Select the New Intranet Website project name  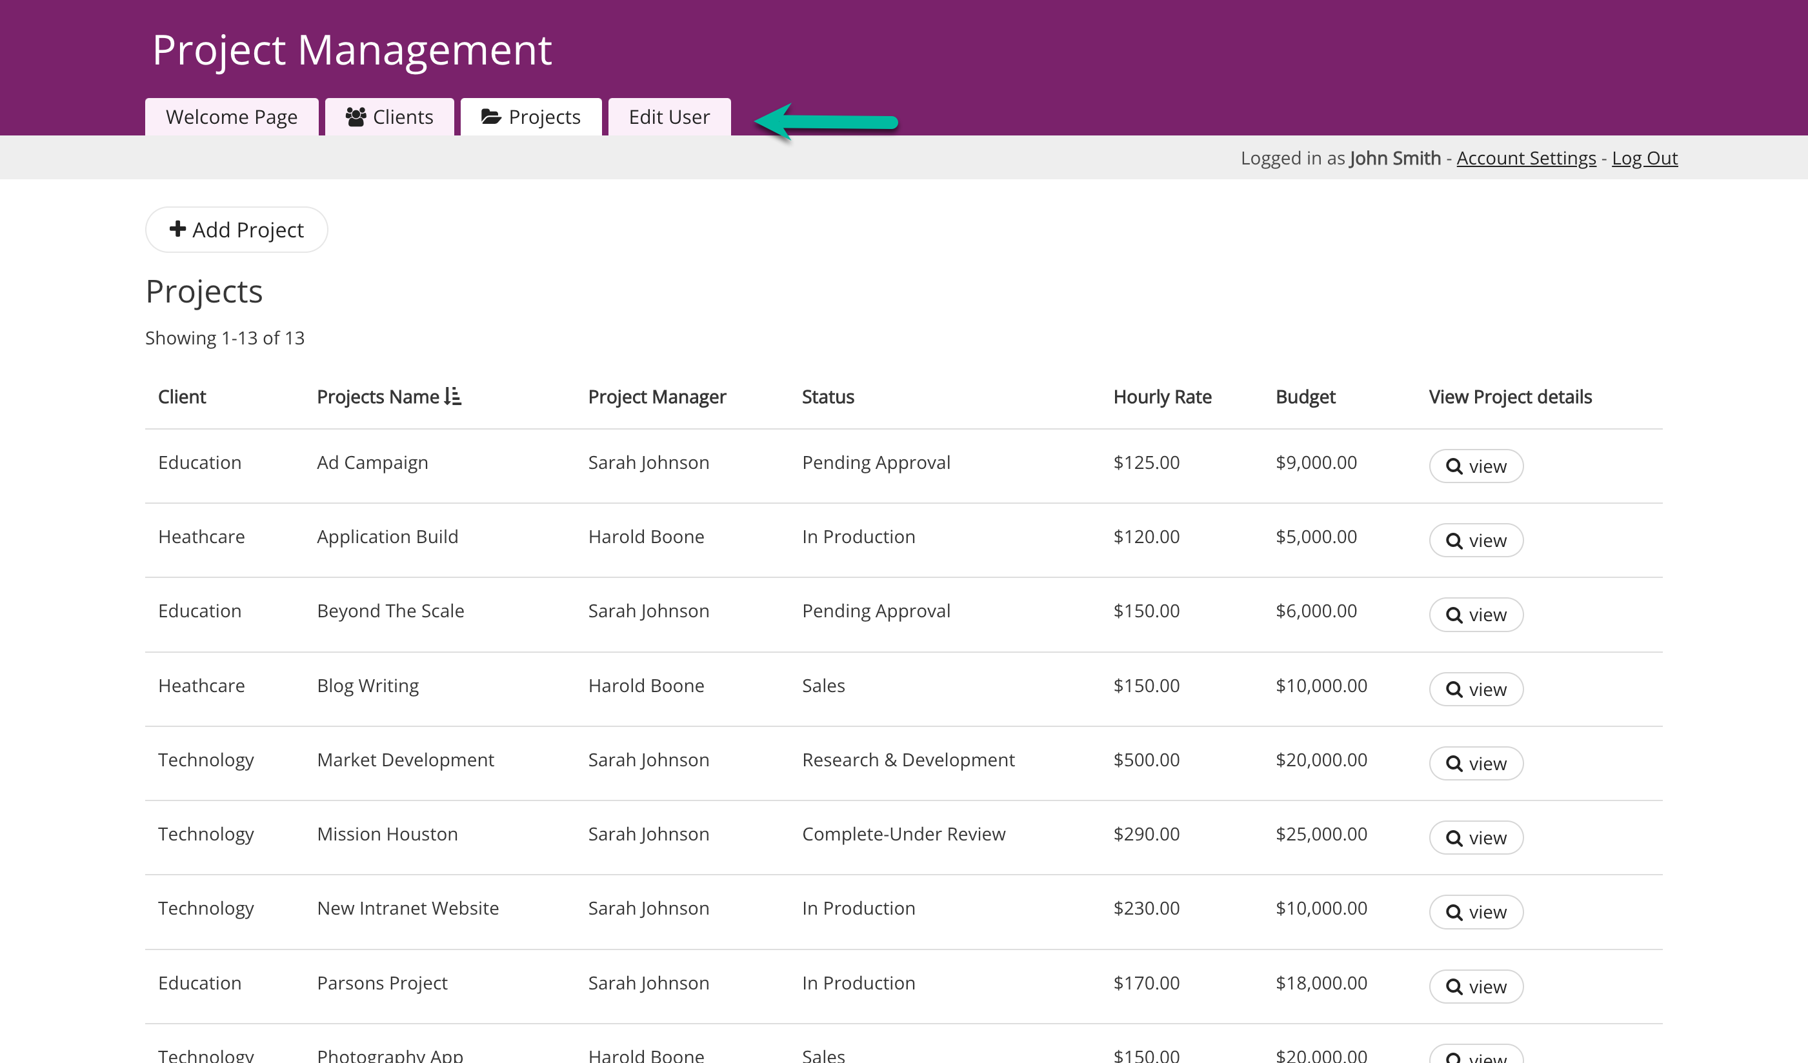point(408,908)
